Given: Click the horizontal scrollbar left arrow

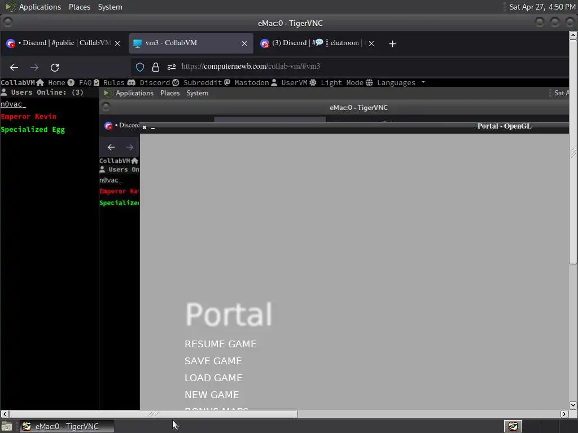Looking at the screenshot, I should coord(5,414).
